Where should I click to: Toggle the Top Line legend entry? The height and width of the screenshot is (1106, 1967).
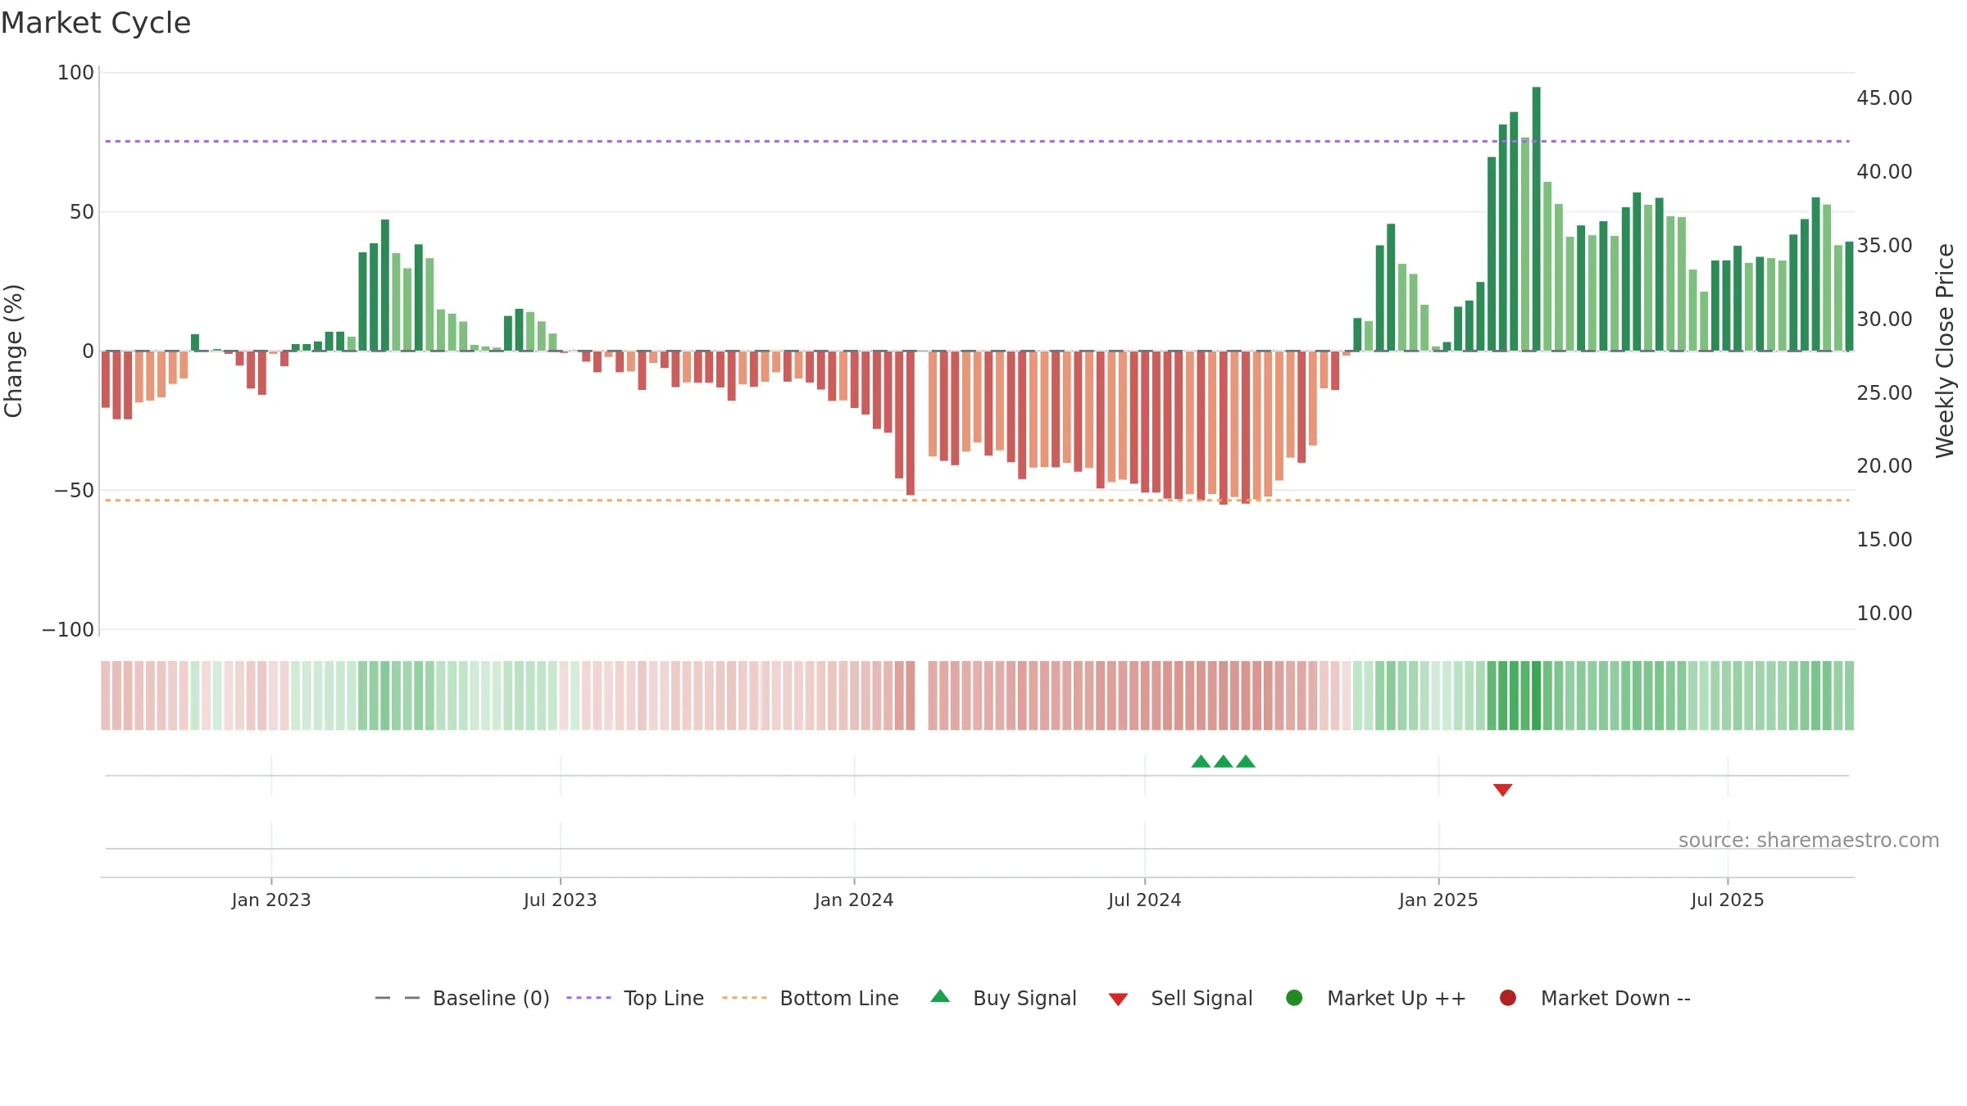point(635,998)
